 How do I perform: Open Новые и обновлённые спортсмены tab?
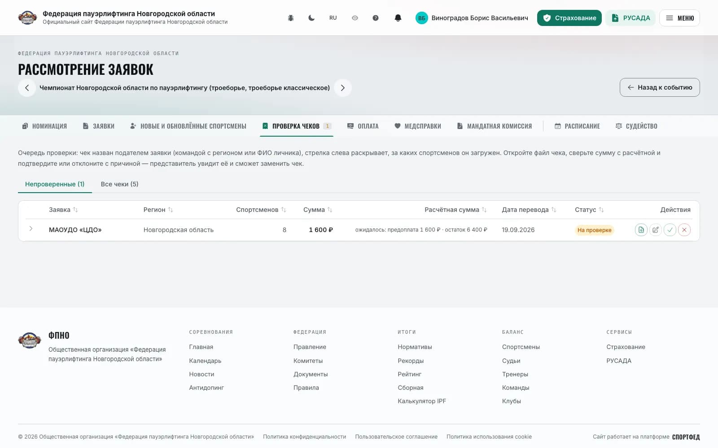188,126
